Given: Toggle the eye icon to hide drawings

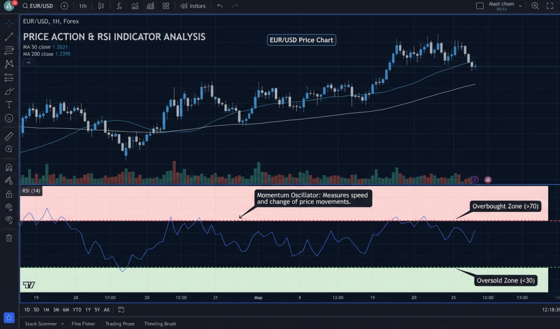Looking at the screenshot, I should pyautogui.click(x=9, y=207).
